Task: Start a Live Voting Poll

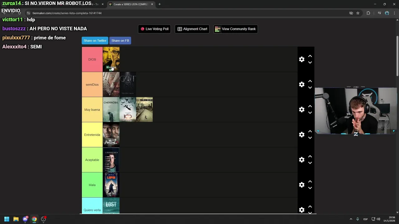Action: click(154, 29)
